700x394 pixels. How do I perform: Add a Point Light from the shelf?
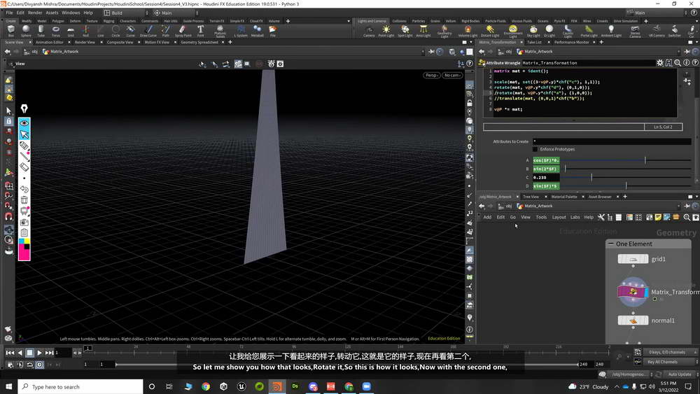point(386,31)
